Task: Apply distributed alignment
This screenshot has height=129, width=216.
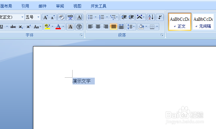Action: [121, 27]
